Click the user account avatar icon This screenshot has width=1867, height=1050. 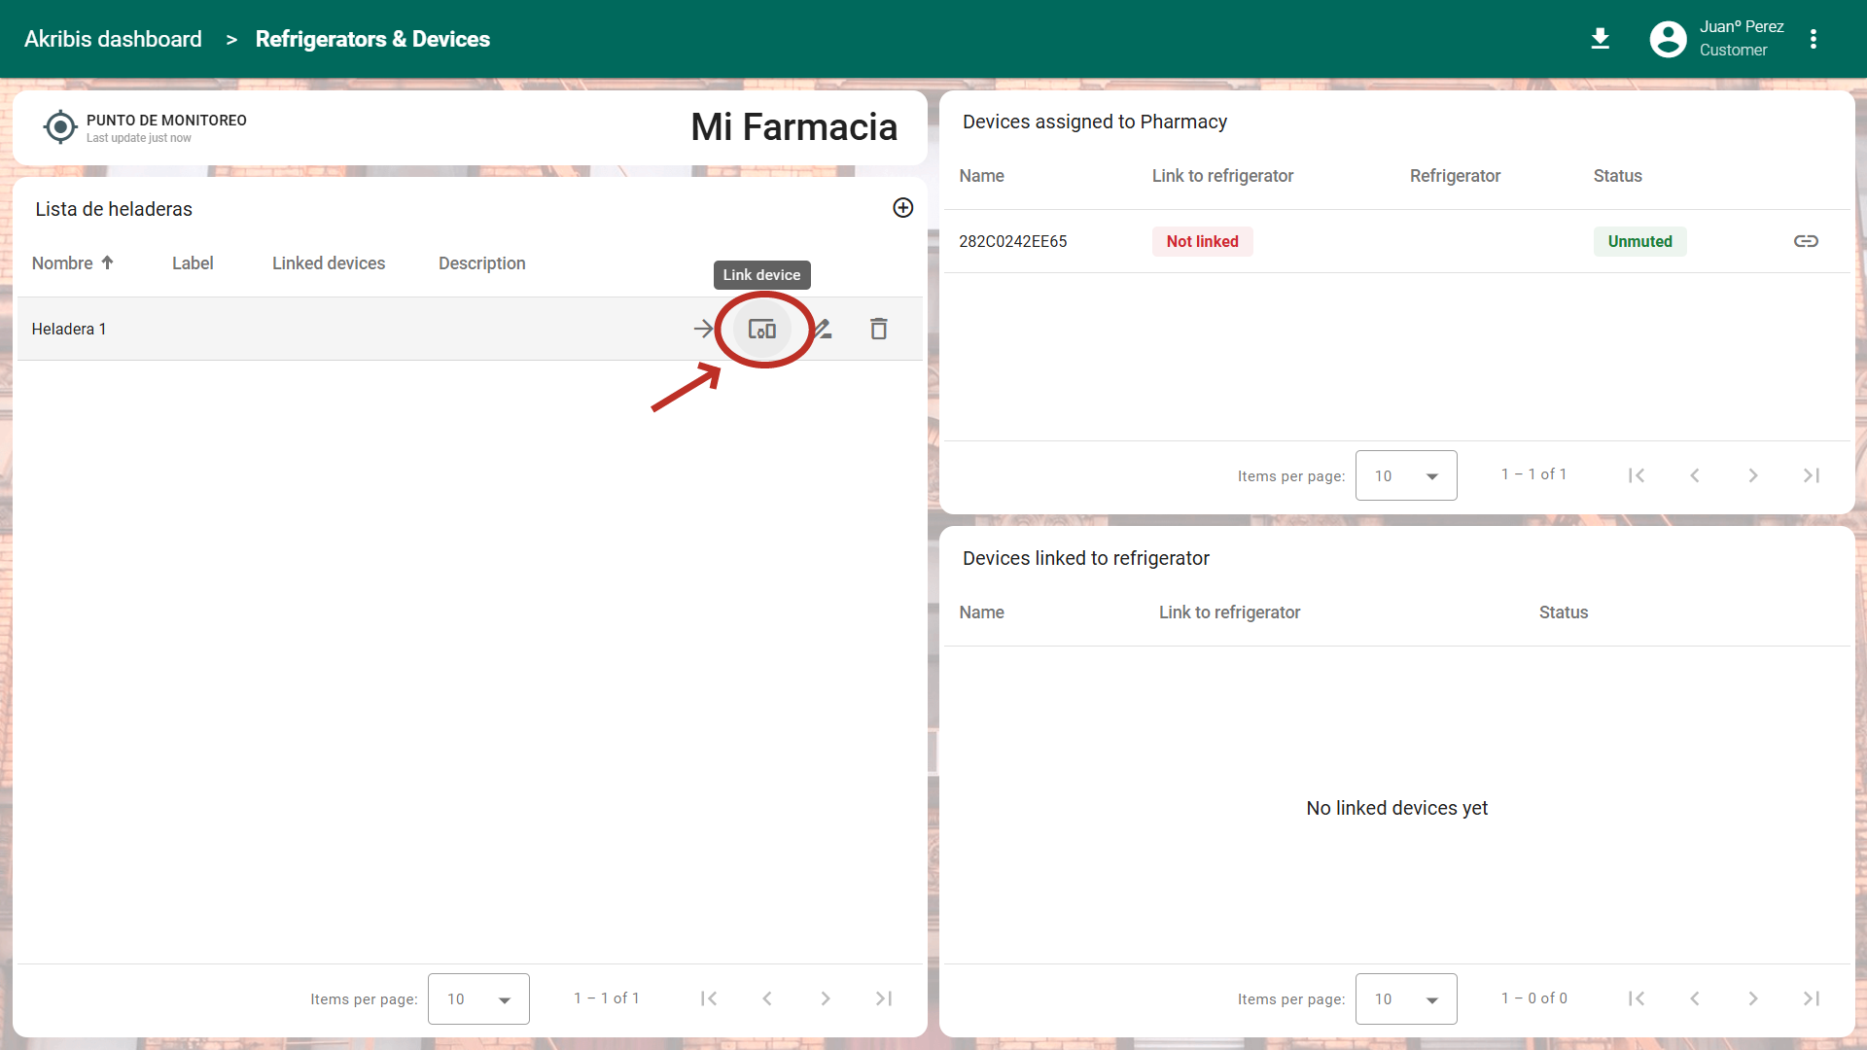[1668, 39]
